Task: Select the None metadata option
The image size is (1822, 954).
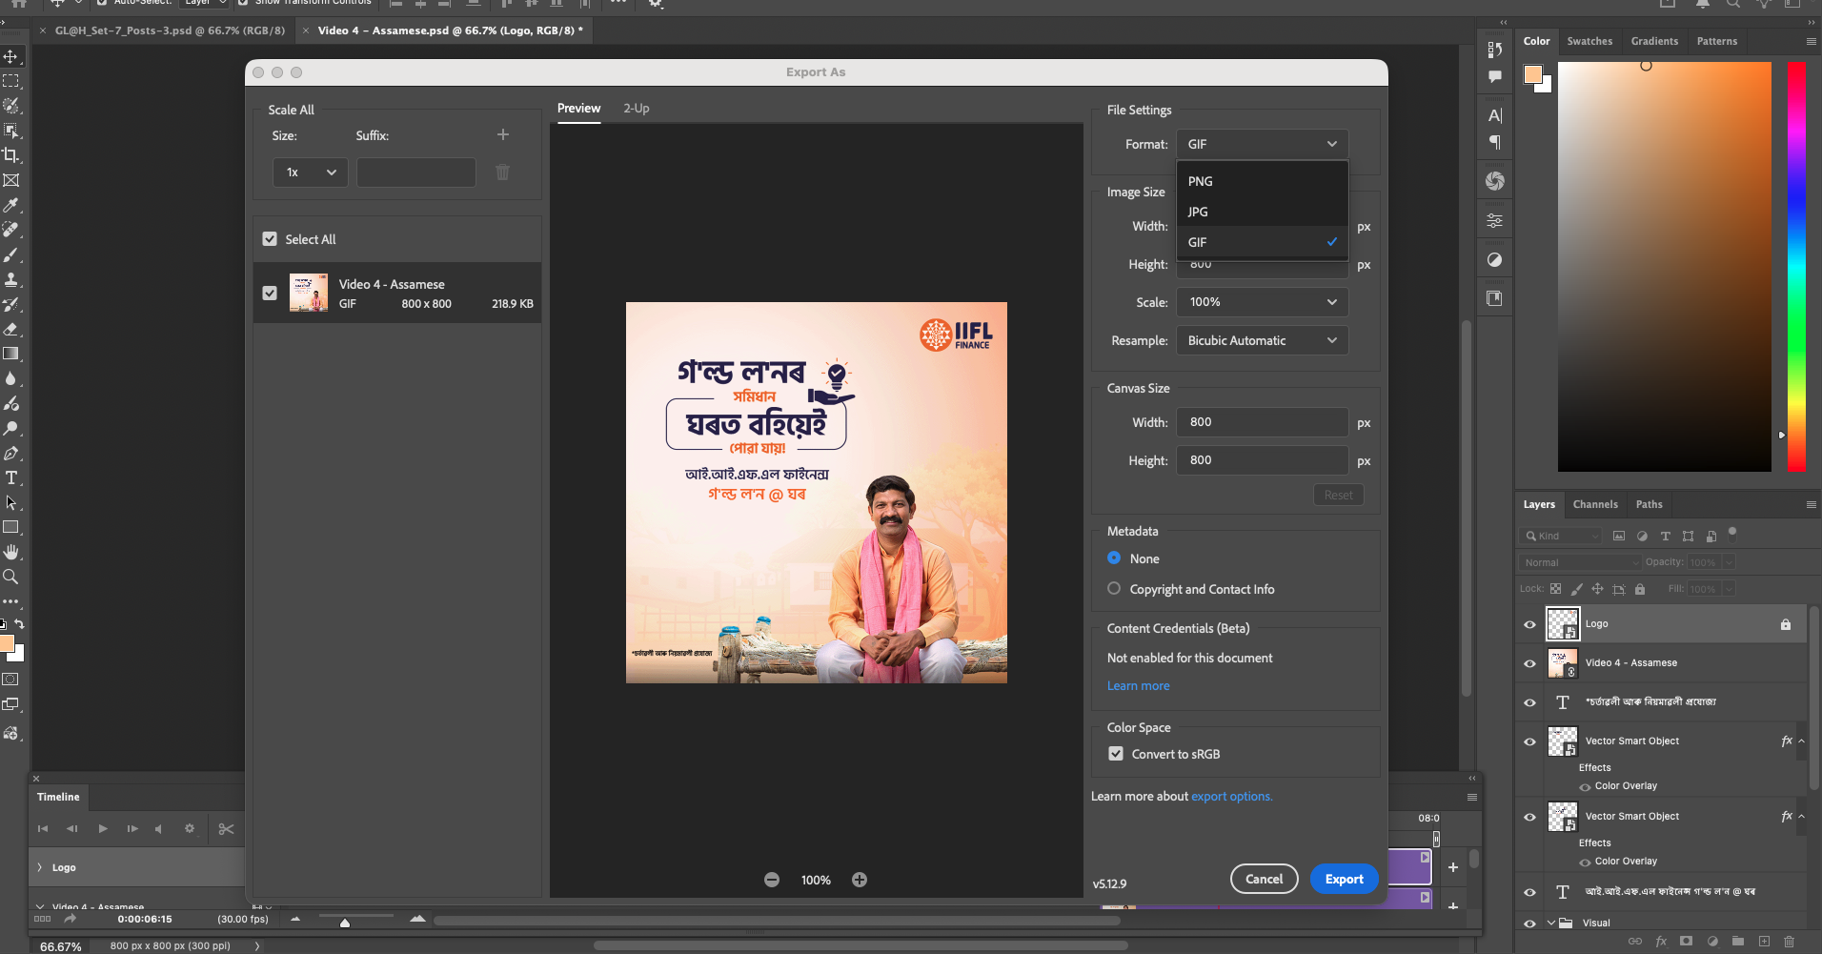Action: click(x=1114, y=558)
